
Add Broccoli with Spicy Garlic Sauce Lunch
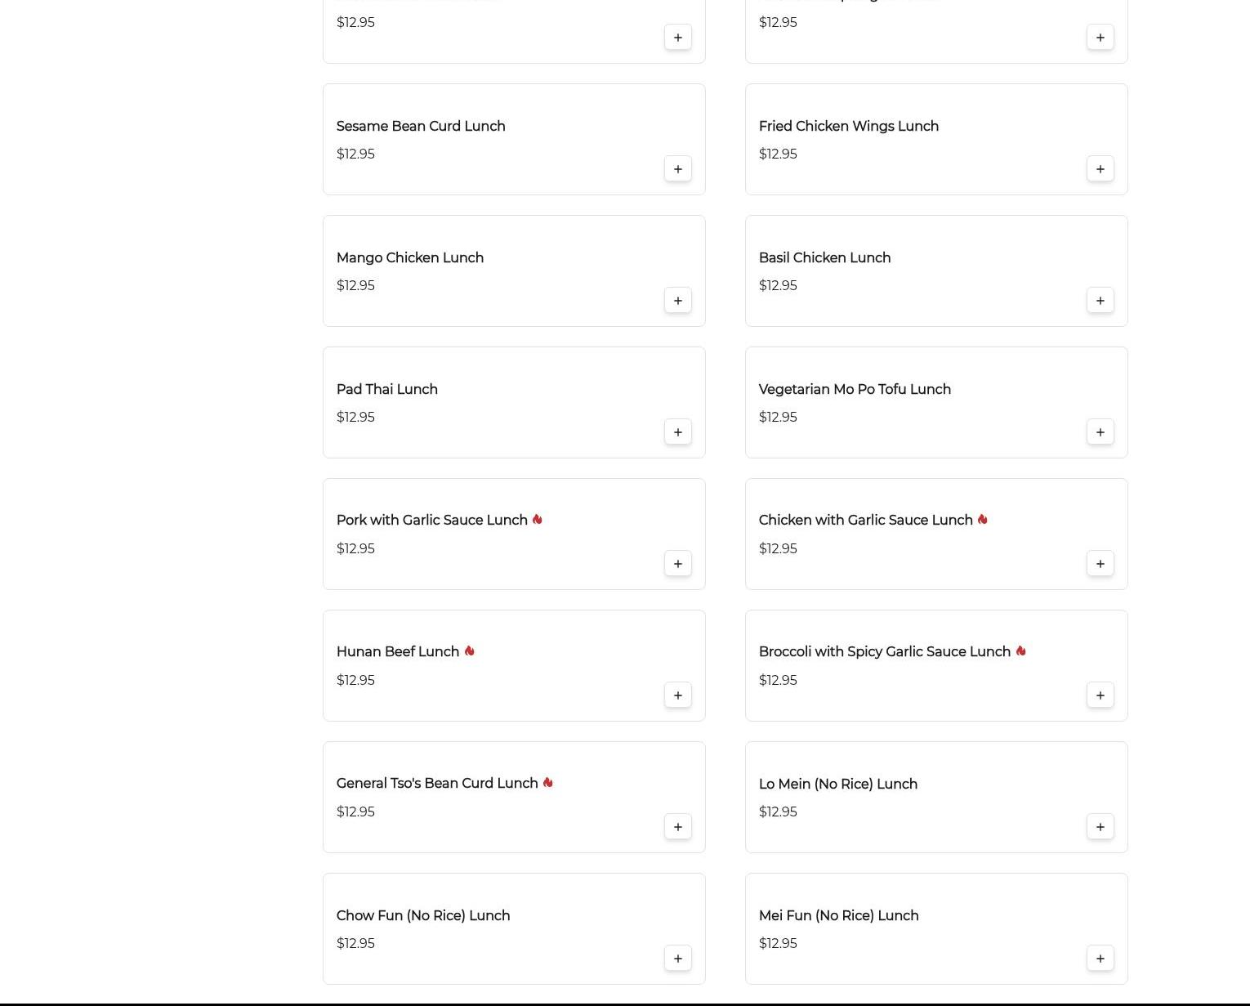click(1100, 695)
